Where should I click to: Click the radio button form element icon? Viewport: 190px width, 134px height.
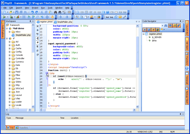(95, 12)
